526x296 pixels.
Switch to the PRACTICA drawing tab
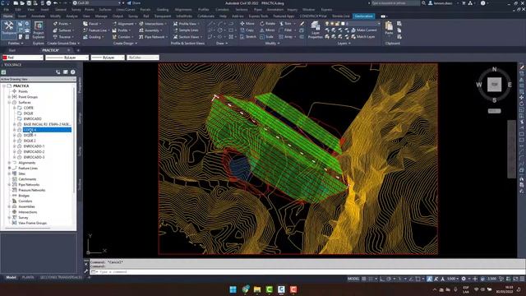click(x=51, y=50)
